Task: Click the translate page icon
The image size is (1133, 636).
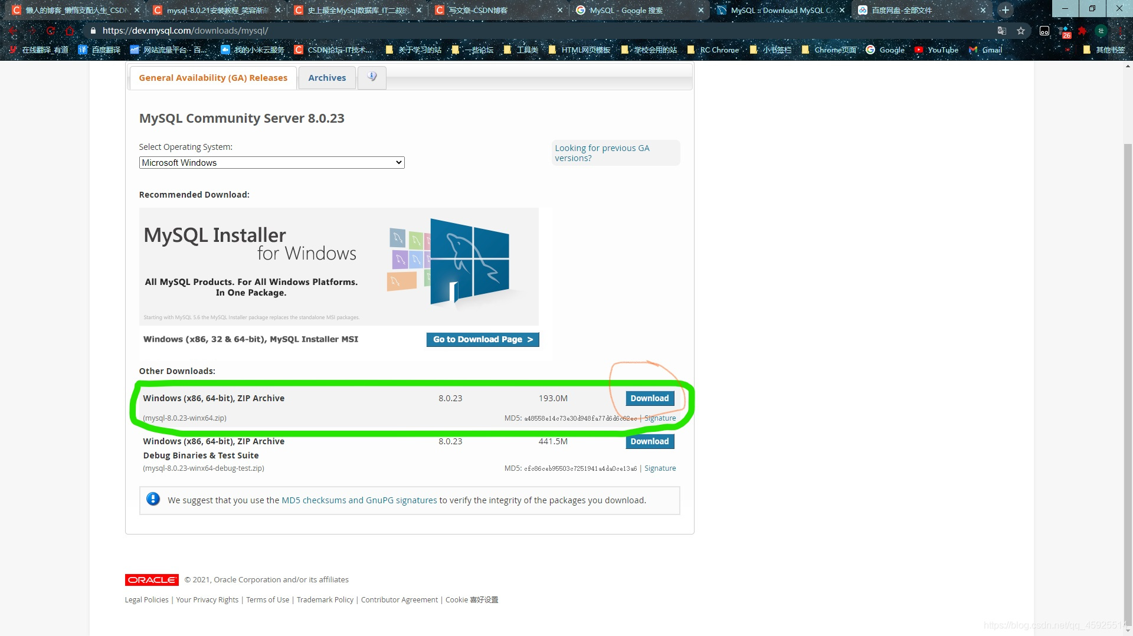Action: coord(1001,31)
